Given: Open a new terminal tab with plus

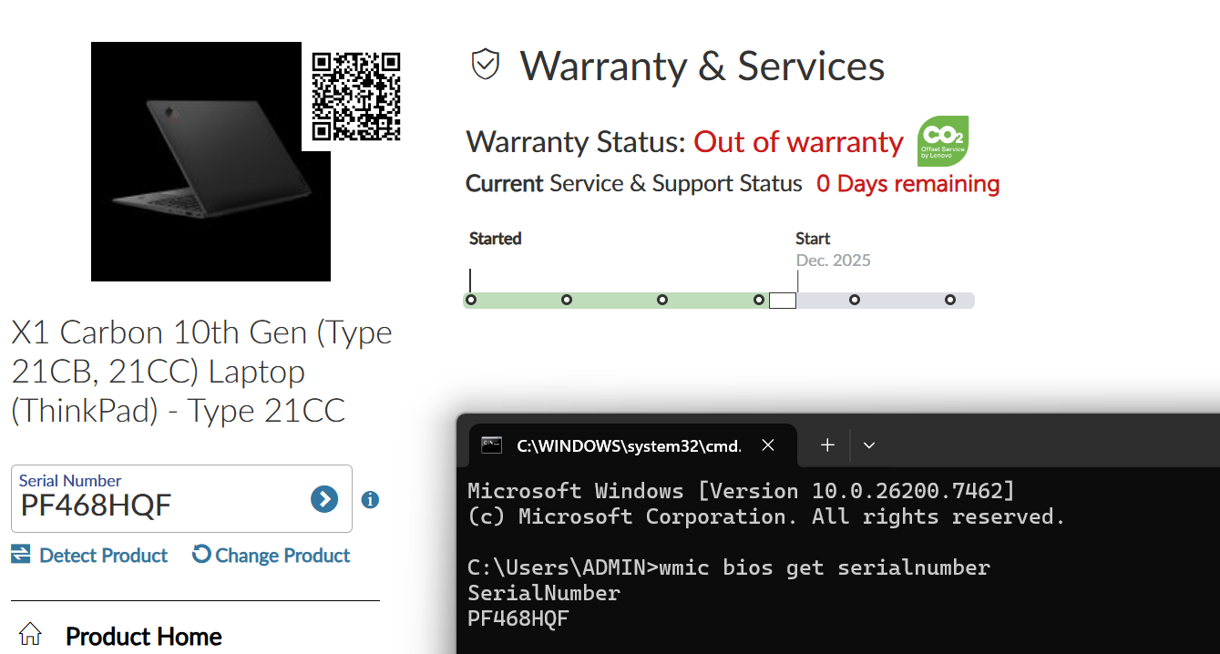Looking at the screenshot, I should coord(827,445).
